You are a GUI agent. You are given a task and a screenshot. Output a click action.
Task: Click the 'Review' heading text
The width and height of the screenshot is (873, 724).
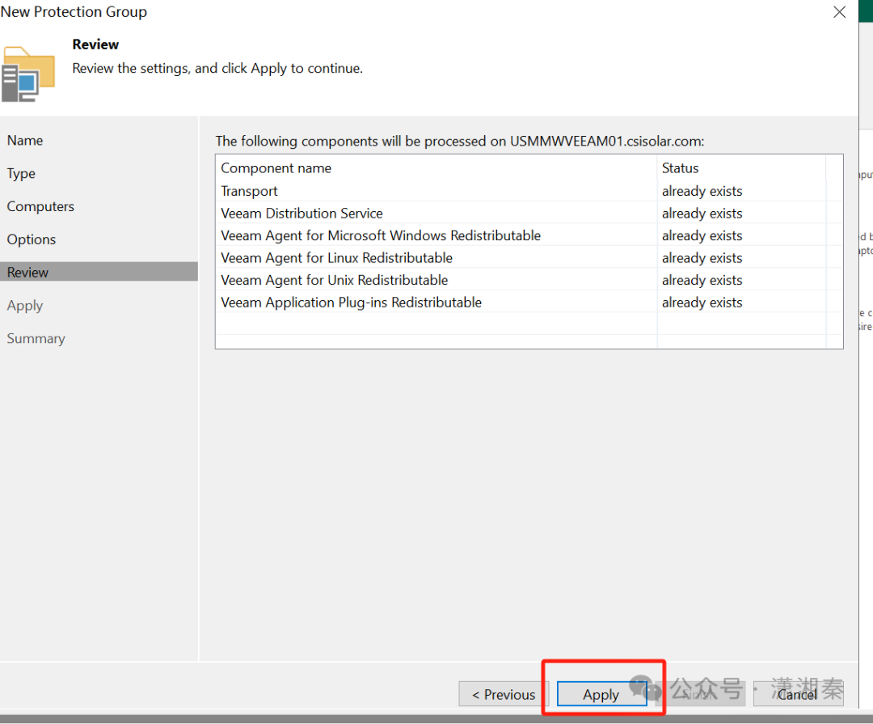(95, 44)
